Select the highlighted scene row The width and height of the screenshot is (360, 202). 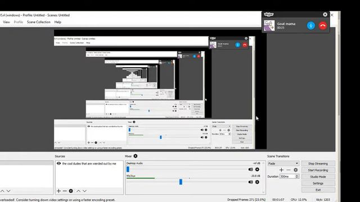(x=26, y=163)
